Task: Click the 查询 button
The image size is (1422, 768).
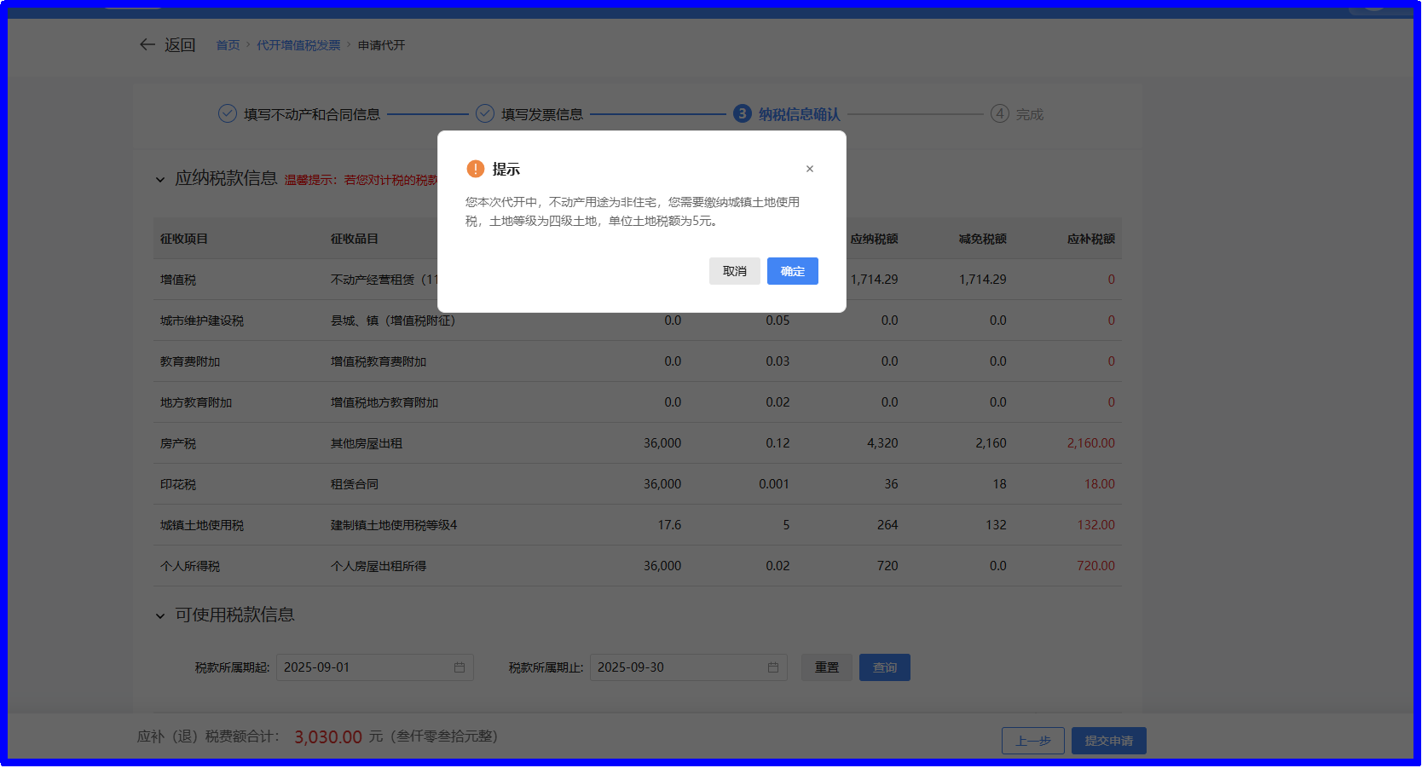Action: tap(885, 667)
